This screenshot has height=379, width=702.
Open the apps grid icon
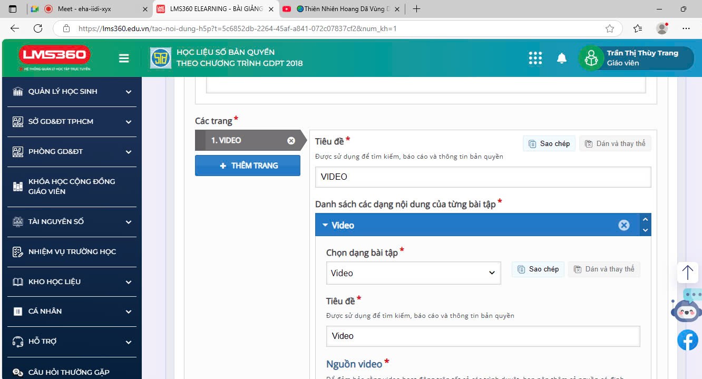tap(535, 59)
